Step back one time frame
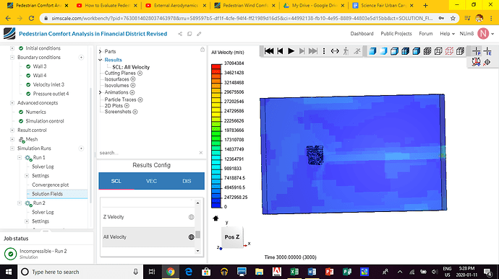Screen dimensions: 499x279 280,51
